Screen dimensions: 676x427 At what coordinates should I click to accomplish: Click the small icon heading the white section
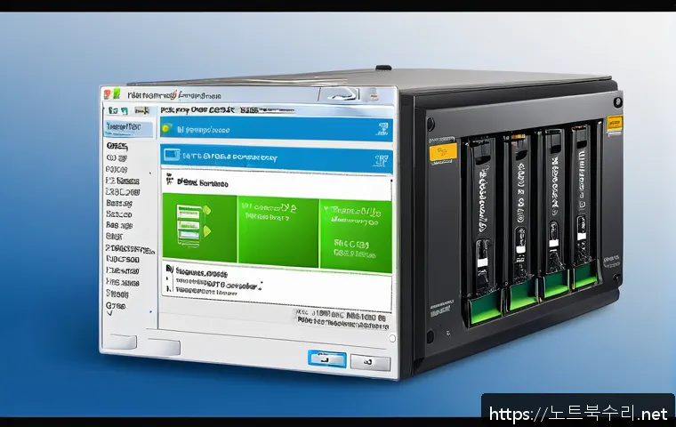[x=170, y=181]
